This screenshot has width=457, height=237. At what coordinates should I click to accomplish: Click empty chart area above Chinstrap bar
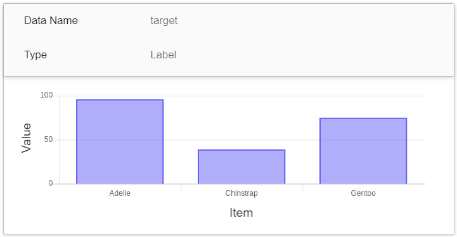pyautogui.click(x=241, y=122)
